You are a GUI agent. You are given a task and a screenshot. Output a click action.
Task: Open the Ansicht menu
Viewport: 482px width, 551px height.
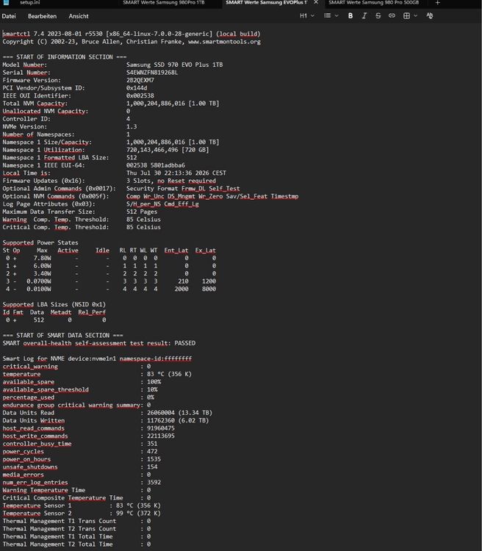79,16
